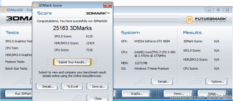The height and width of the screenshot is (101, 233).
Task: Open System Details button
Action: point(163,82)
